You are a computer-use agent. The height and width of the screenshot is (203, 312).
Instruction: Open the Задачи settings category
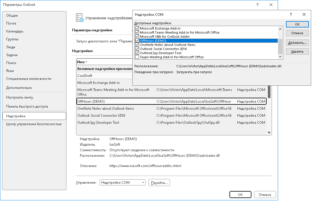pyautogui.click(x=34, y=55)
